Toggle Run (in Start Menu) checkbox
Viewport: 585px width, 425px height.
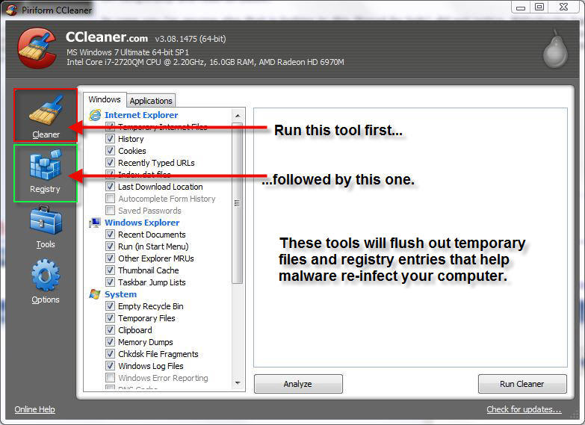[x=110, y=246]
